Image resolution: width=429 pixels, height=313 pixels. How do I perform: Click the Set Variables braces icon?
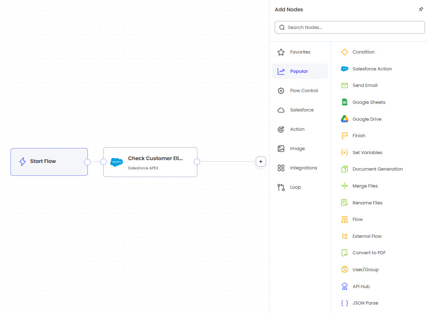point(344,152)
